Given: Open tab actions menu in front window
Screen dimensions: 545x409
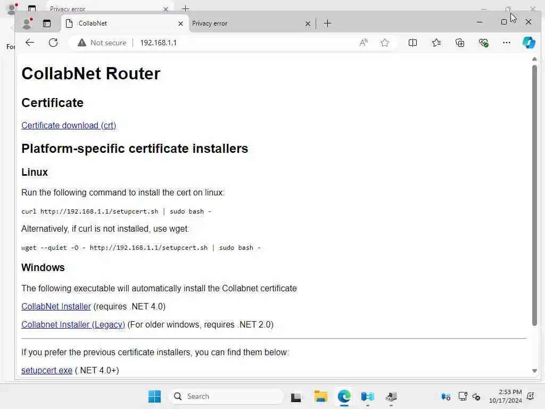Looking at the screenshot, I should pyautogui.click(x=47, y=23).
